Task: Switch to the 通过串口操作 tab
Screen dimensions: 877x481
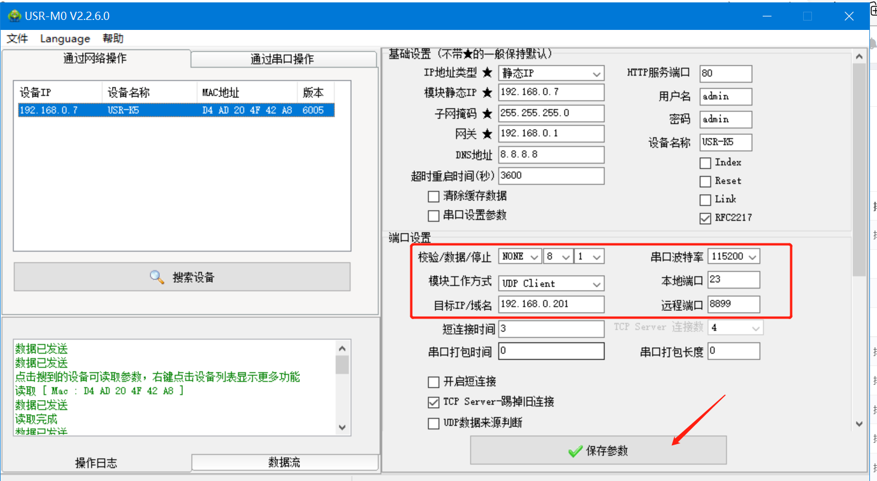Action: (x=283, y=59)
